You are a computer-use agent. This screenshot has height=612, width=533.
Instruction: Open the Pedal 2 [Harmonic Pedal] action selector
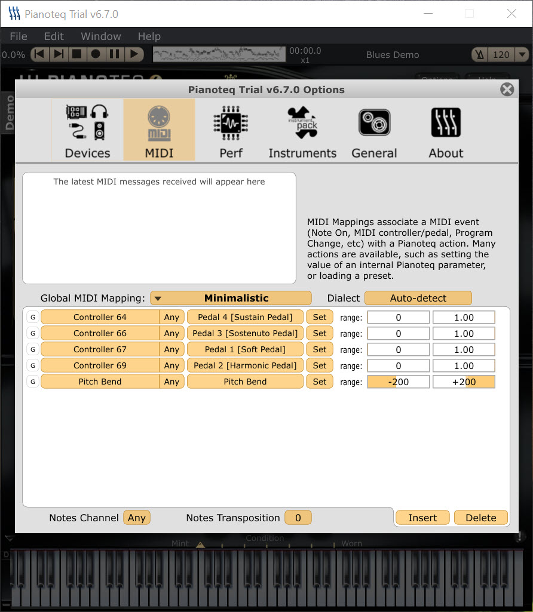245,365
